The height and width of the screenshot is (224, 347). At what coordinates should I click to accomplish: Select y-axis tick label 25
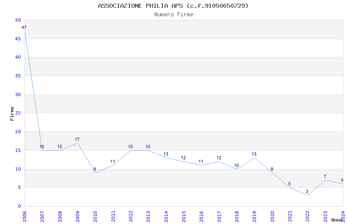pos(18,113)
